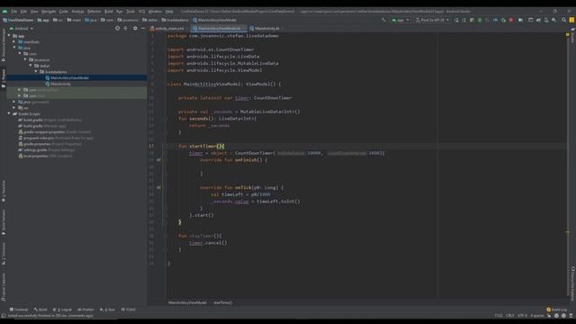Open Project panel gear settings
576x324 pixels.
pyautogui.click(x=135, y=28)
